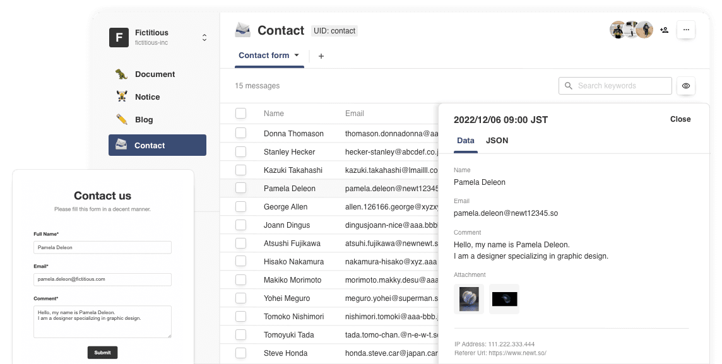This screenshot has height=364, width=722.
Task: Open the workspace switcher chevron
Action: (x=204, y=37)
